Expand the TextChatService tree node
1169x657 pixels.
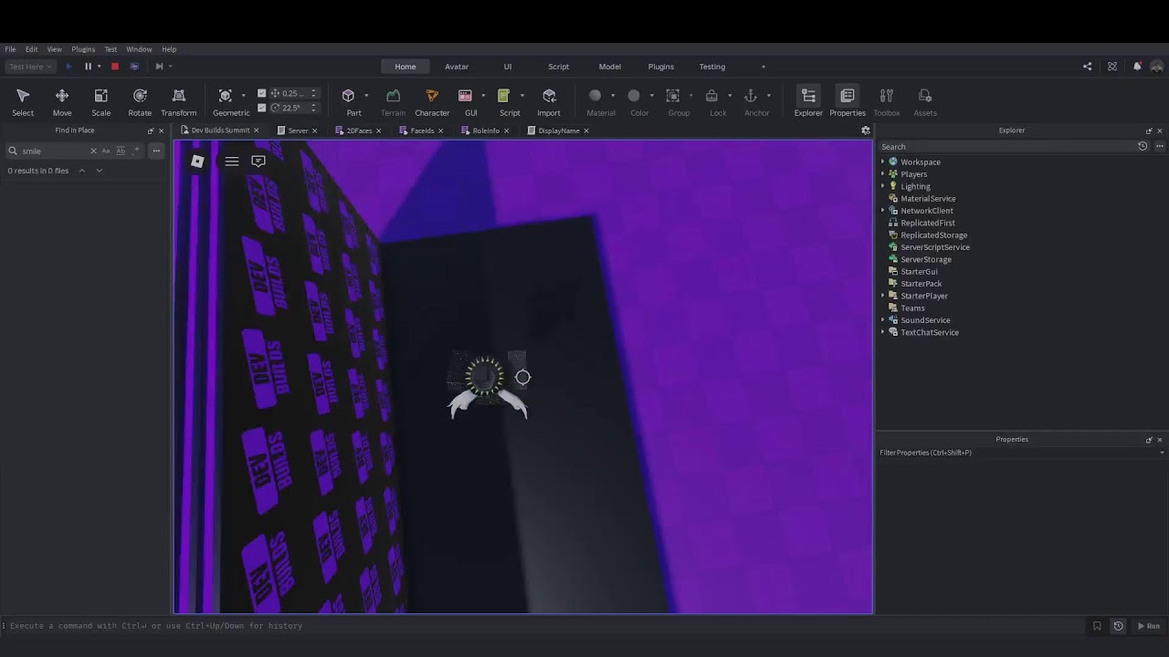883,332
